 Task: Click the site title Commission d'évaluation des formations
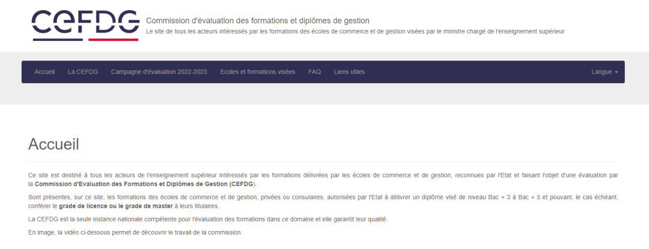[x=257, y=20]
